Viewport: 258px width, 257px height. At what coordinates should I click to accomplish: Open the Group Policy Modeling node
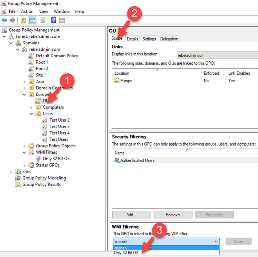[x=44, y=178]
